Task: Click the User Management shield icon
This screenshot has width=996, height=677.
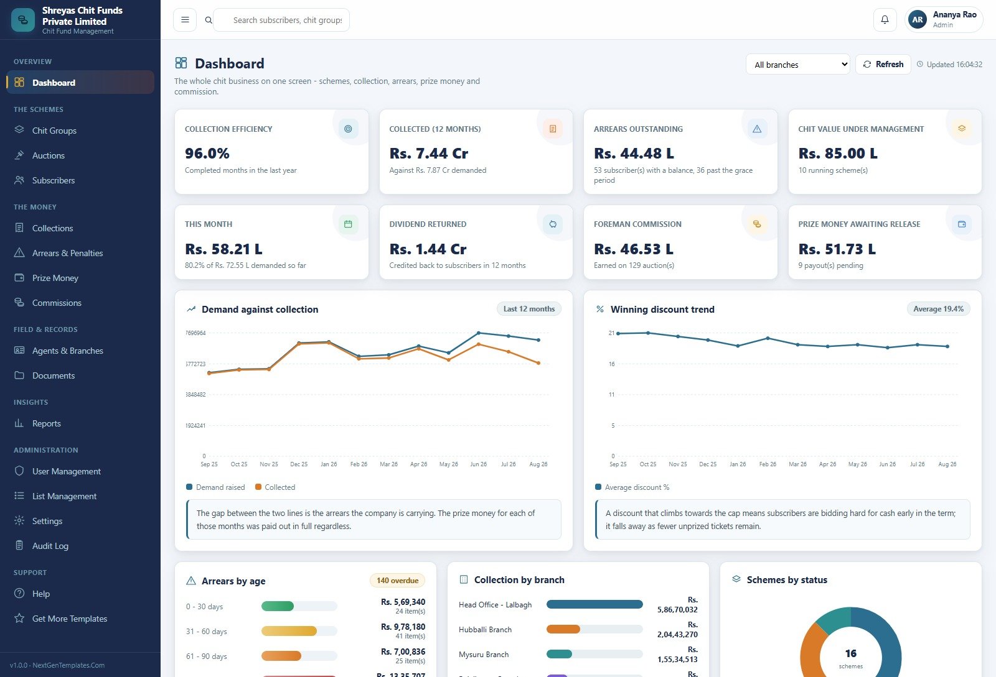Action: [19, 471]
